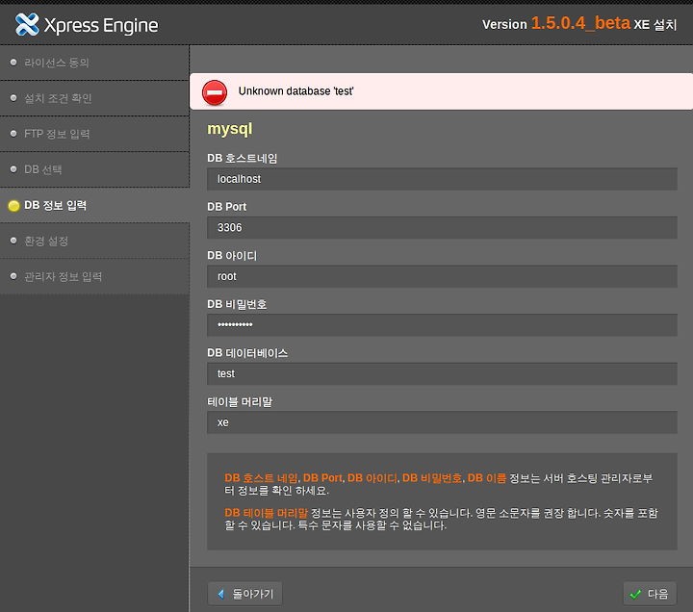Focus the DB 아이디 field containing root
This screenshot has height=612, width=693.
(x=442, y=276)
